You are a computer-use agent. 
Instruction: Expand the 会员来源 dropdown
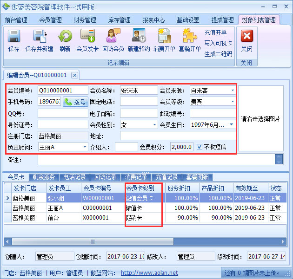click(233, 90)
